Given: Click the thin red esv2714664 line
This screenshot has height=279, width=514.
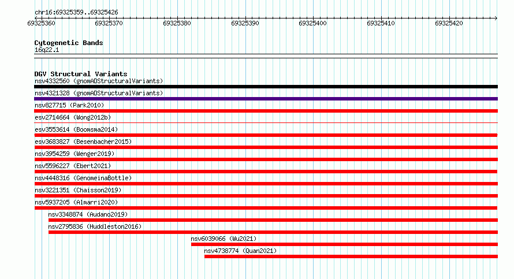Looking at the screenshot, I should (x=266, y=122).
